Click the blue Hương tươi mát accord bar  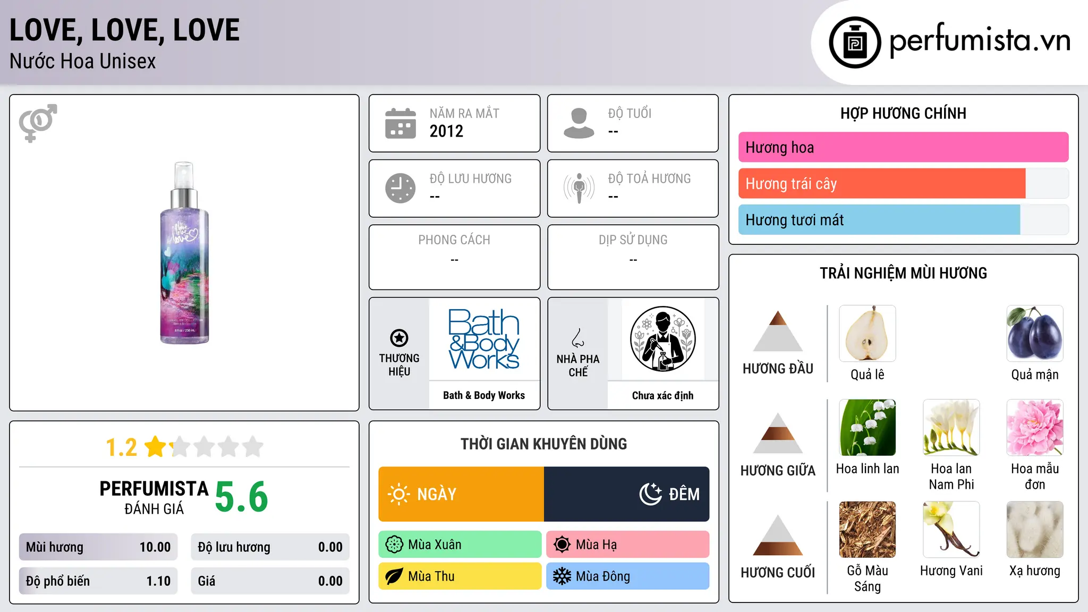click(x=879, y=220)
